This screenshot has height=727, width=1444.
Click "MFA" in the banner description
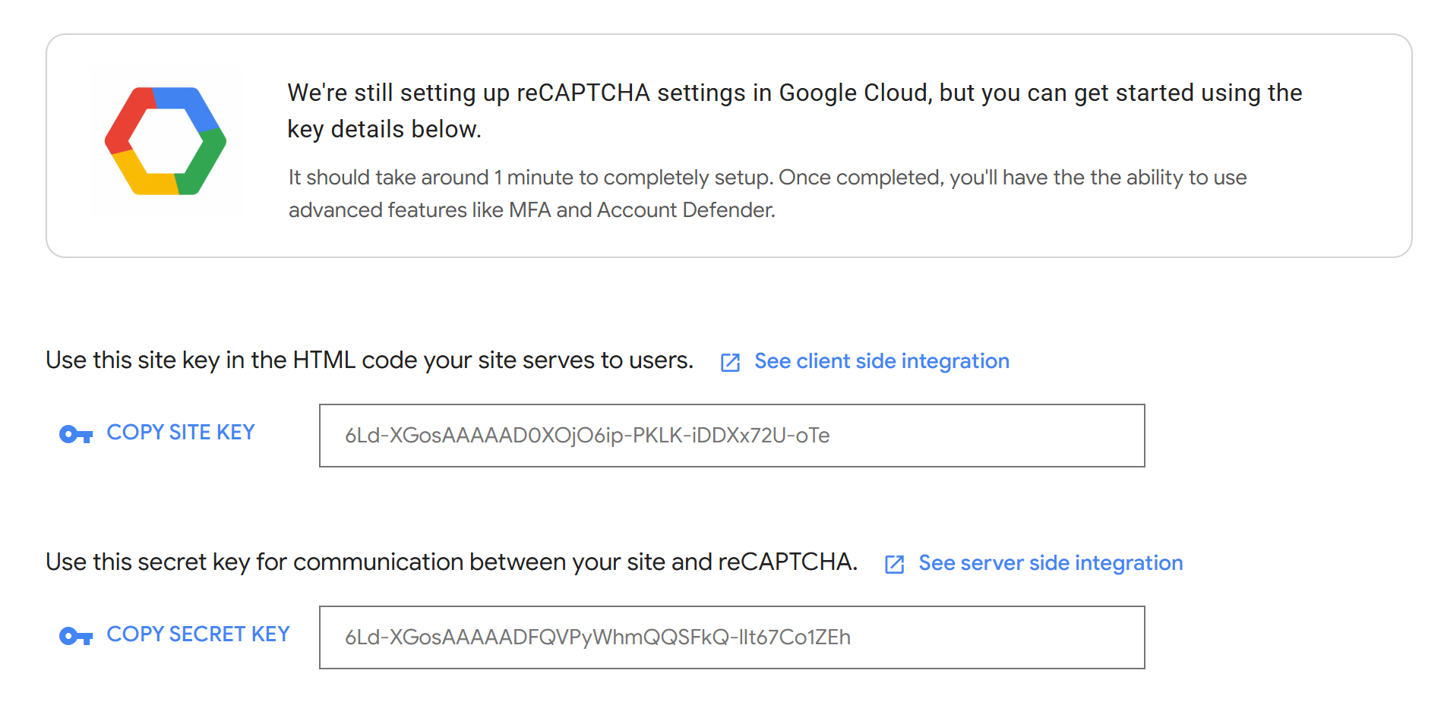pos(529,210)
